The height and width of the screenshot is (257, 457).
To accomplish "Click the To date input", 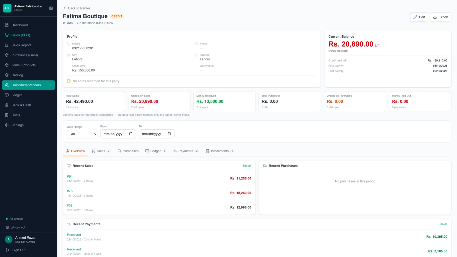I will point(157,134).
